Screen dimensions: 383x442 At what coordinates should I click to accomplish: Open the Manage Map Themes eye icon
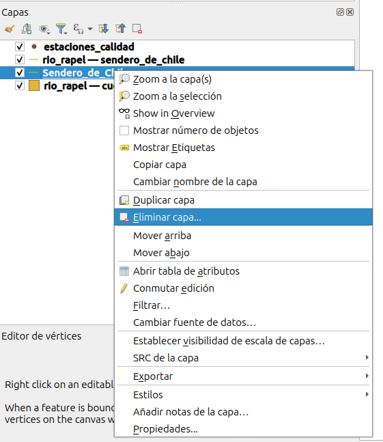(x=44, y=29)
